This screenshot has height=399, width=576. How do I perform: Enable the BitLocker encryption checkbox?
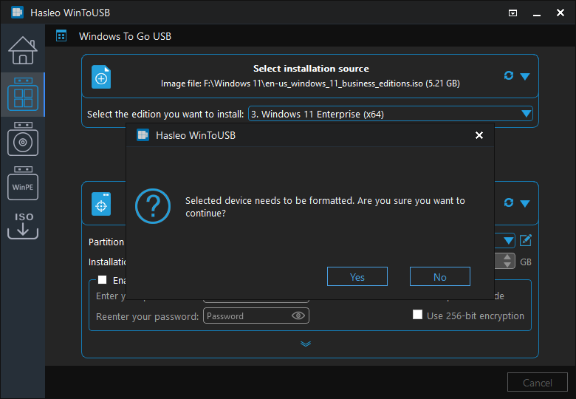(x=102, y=280)
